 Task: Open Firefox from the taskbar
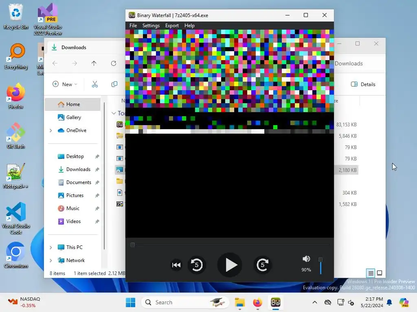coord(257,302)
